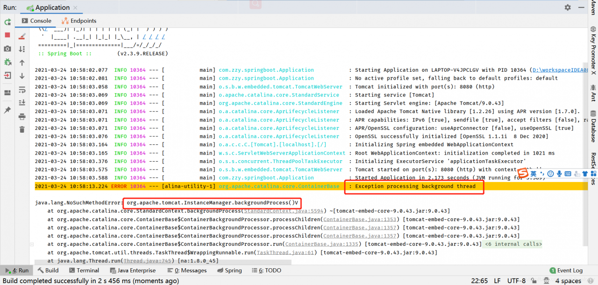Image resolution: width=598 pixels, height=285 pixels.
Task: Click the console horizontal scrollbar
Action: (x=162, y=262)
